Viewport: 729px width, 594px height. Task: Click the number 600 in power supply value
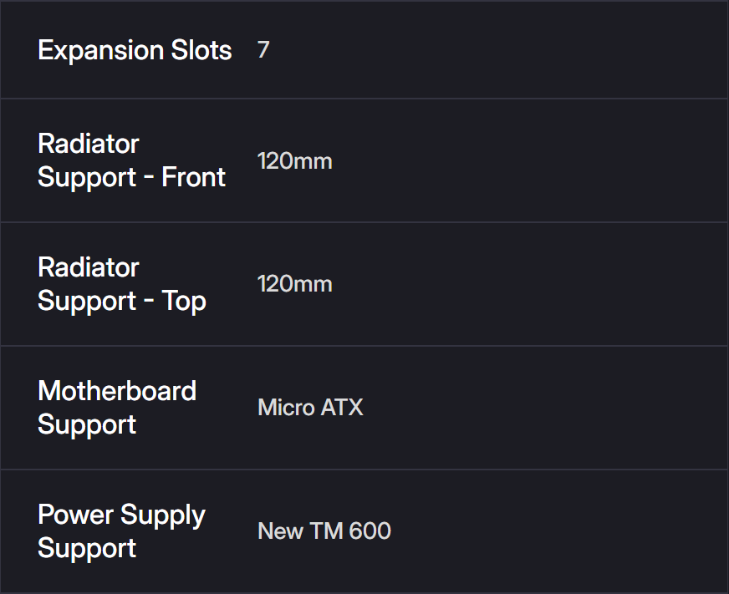tap(370, 531)
